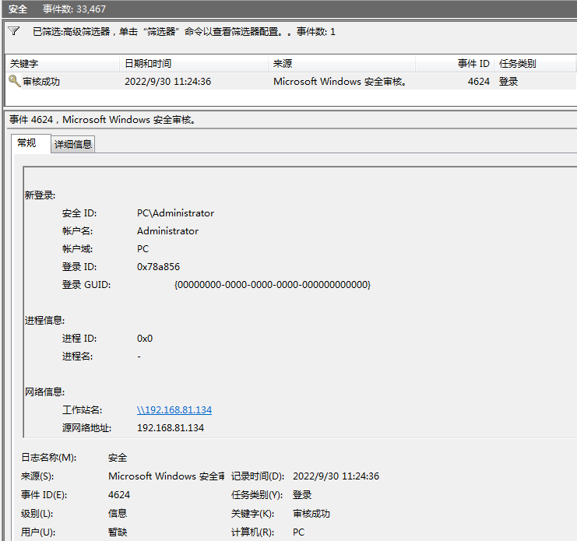This screenshot has height=541, width=577.
Task: Click the 2022/9/30 11:24:36 cell in the event row
Action: [167, 81]
